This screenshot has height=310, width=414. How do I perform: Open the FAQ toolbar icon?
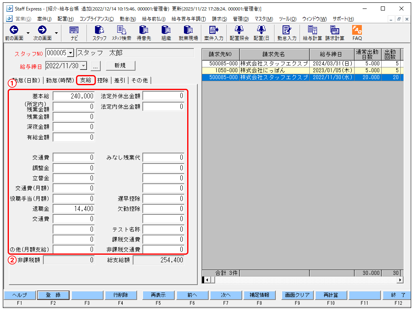[357, 33]
